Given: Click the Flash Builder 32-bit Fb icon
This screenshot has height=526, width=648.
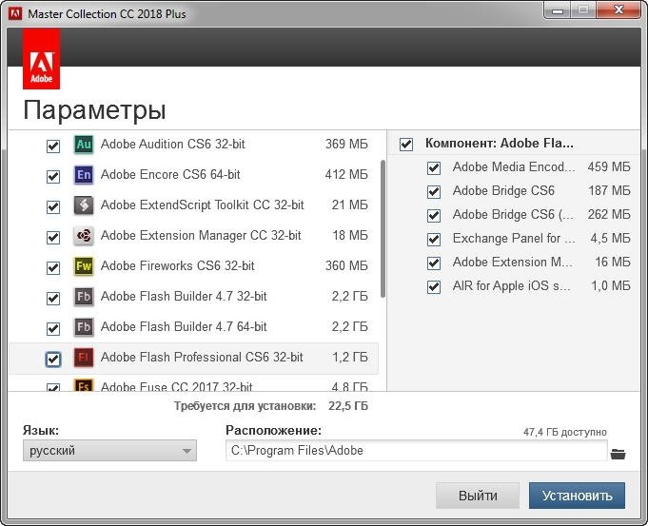Looking at the screenshot, I should (x=84, y=296).
